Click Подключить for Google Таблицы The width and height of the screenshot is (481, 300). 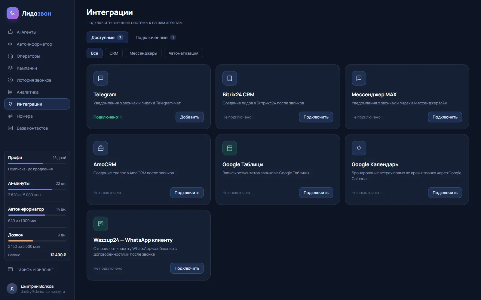point(316,193)
